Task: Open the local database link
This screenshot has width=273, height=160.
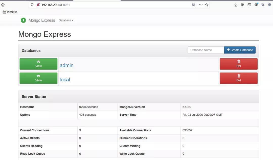Action: click(65, 79)
